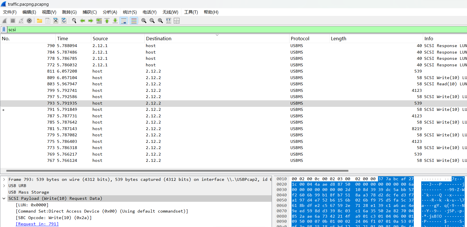Viewport: 467px width, 227px height.
Task: Zoom in the main window text
Action: click(x=144, y=21)
